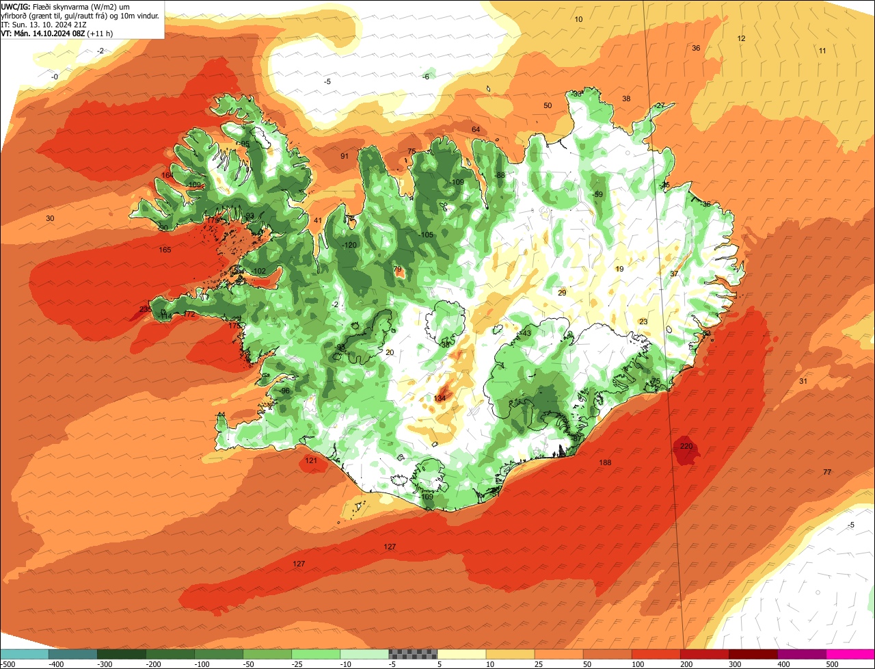This screenshot has height=669, width=875.
Task: Click the value "-88" on the north coast
Action: coord(500,175)
